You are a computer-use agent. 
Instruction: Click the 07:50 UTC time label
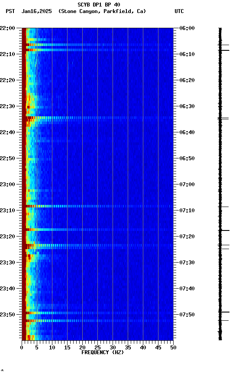point(187,315)
